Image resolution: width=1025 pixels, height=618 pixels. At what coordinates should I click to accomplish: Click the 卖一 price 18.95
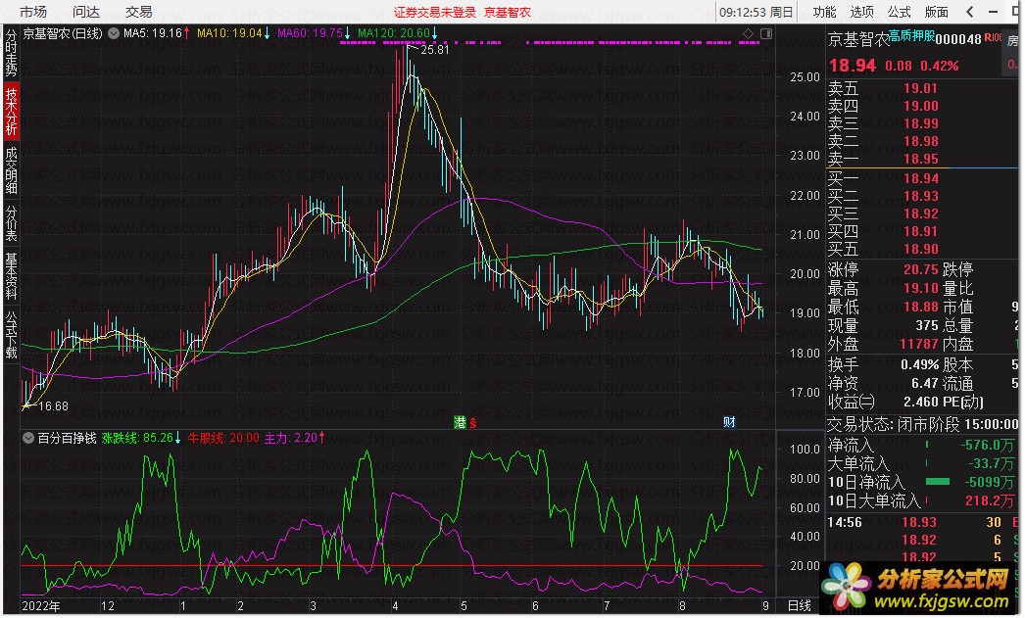pyautogui.click(x=920, y=159)
